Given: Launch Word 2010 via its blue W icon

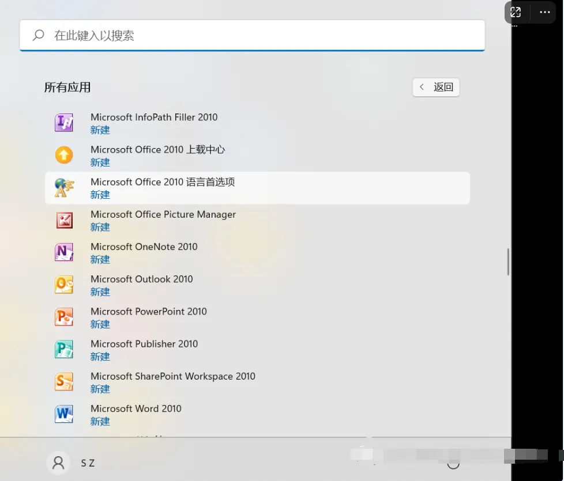Looking at the screenshot, I should coord(64,414).
